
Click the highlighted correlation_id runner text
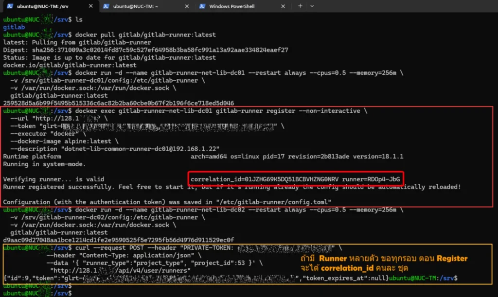point(295,179)
